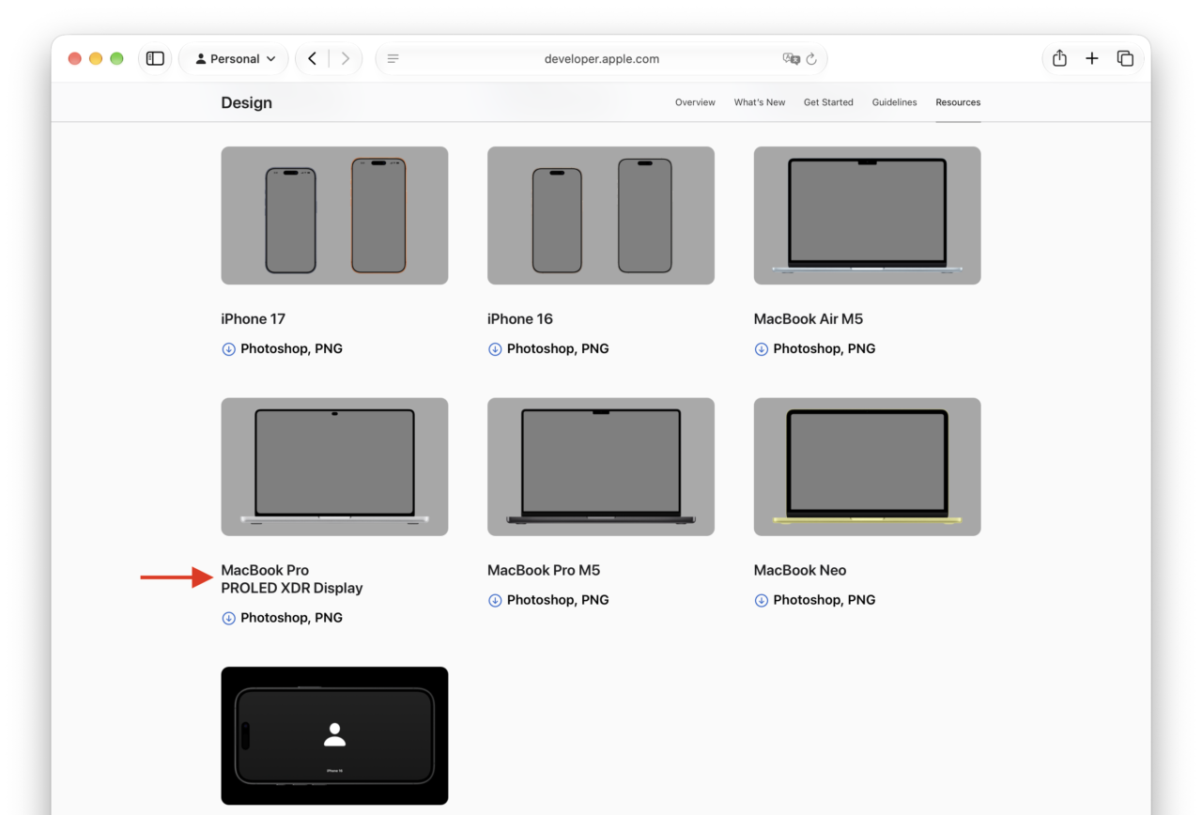Screen dimensions: 1202x815
Task: Download Photoshop, PNG for iPhone 17
Action: [x=291, y=349]
